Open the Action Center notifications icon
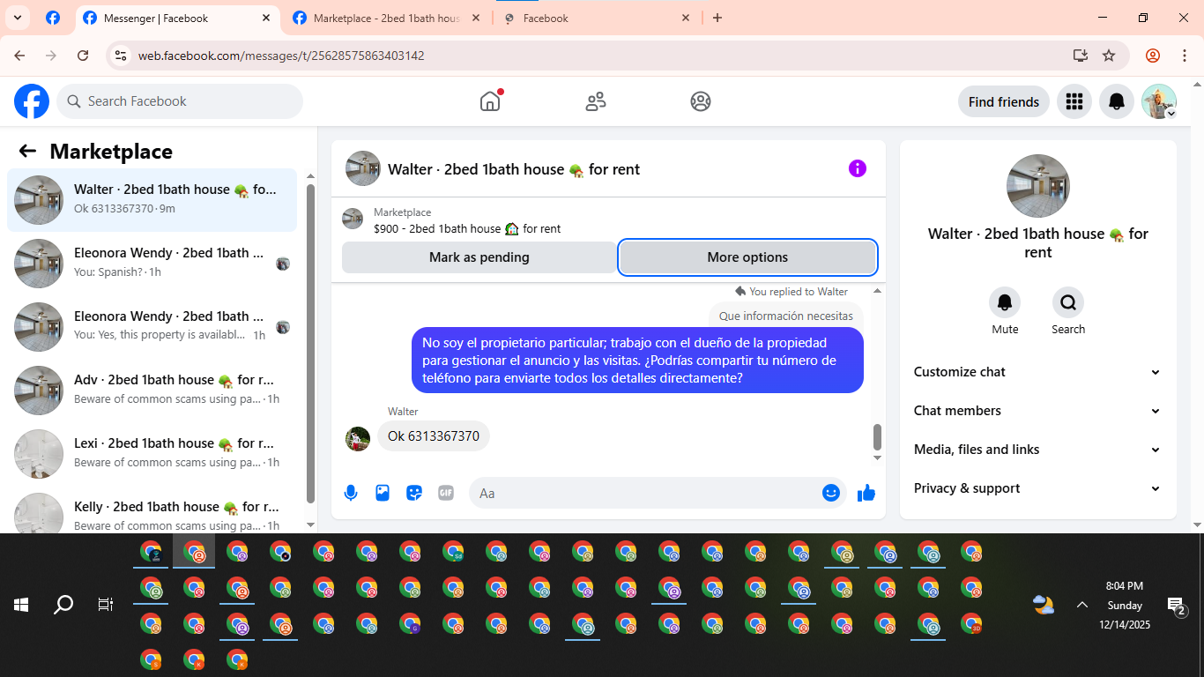1204x677 pixels. coord(1177,606)
